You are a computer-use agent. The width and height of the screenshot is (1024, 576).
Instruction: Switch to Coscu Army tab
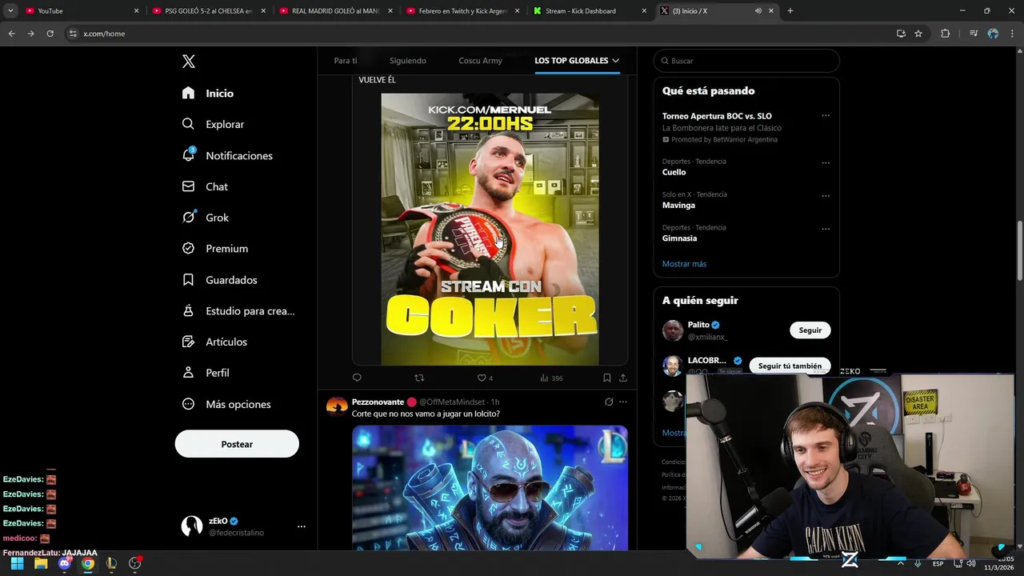click(480, 61)
